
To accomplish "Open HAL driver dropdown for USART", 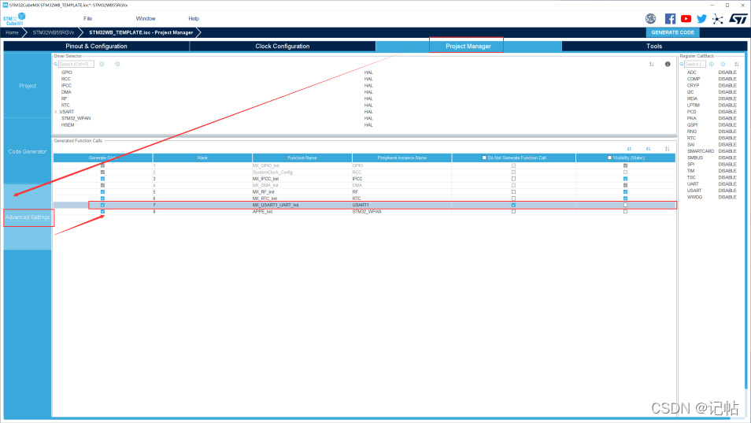I will 368,112.
